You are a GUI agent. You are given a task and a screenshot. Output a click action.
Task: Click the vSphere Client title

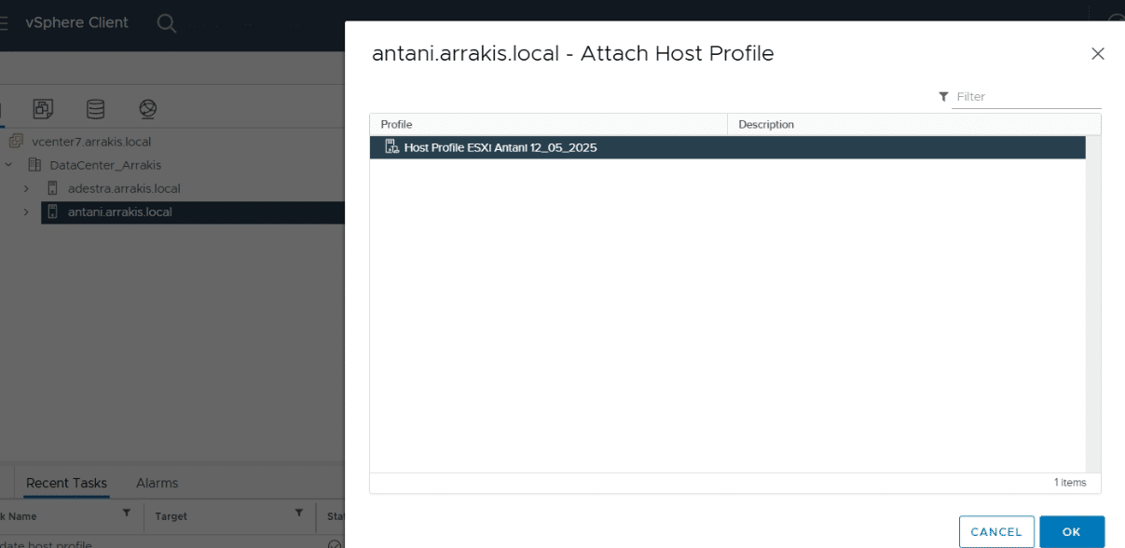[76, 22]
